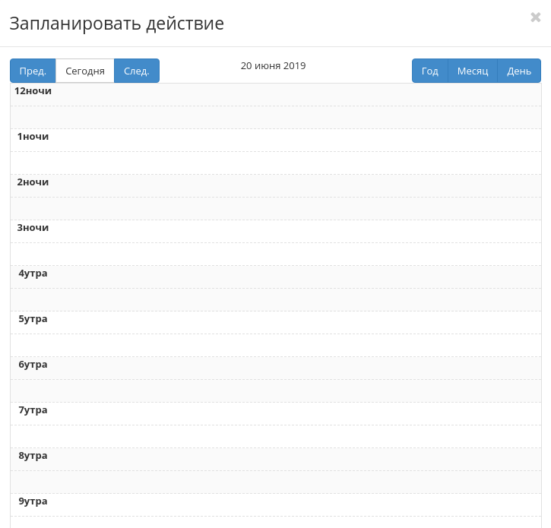Go to next day with След. button
551x528 pixels.
tap(137, 71)
